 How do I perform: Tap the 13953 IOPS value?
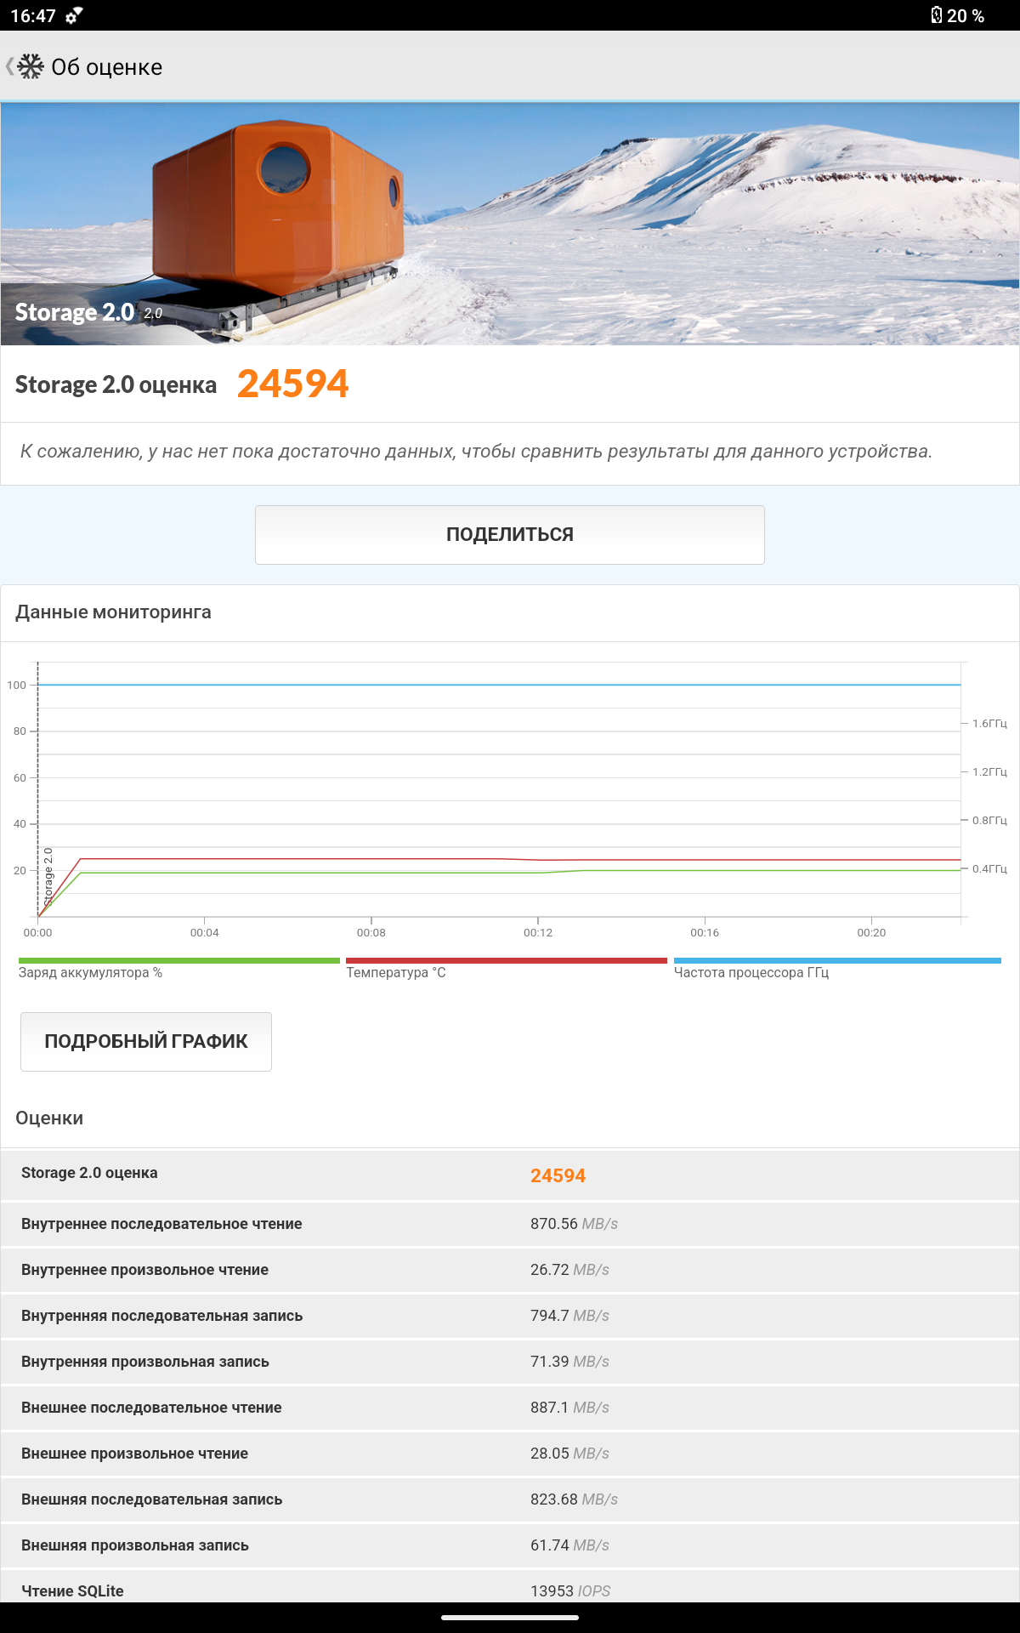(570, 1591)
